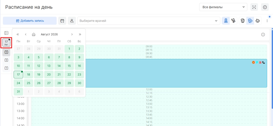Select August 10 in the calendar
This screenshot has width=273, height=126.
18,66
